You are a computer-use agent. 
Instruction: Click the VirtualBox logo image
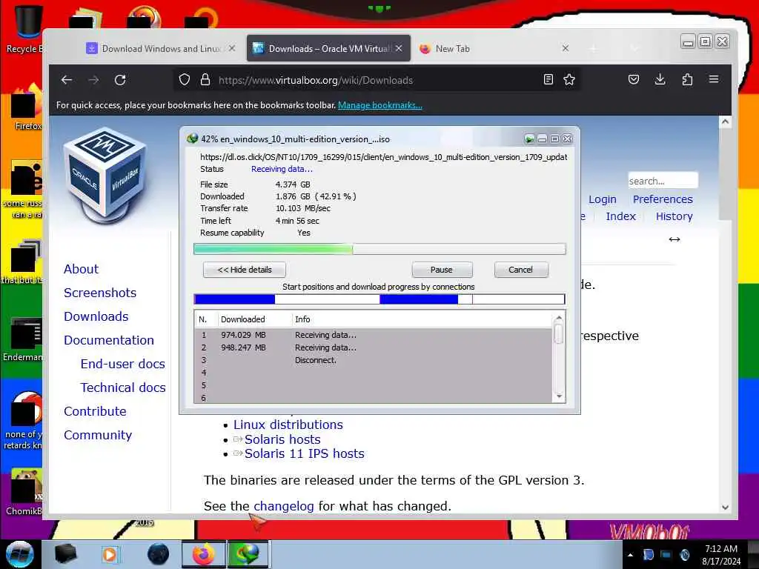105,176
